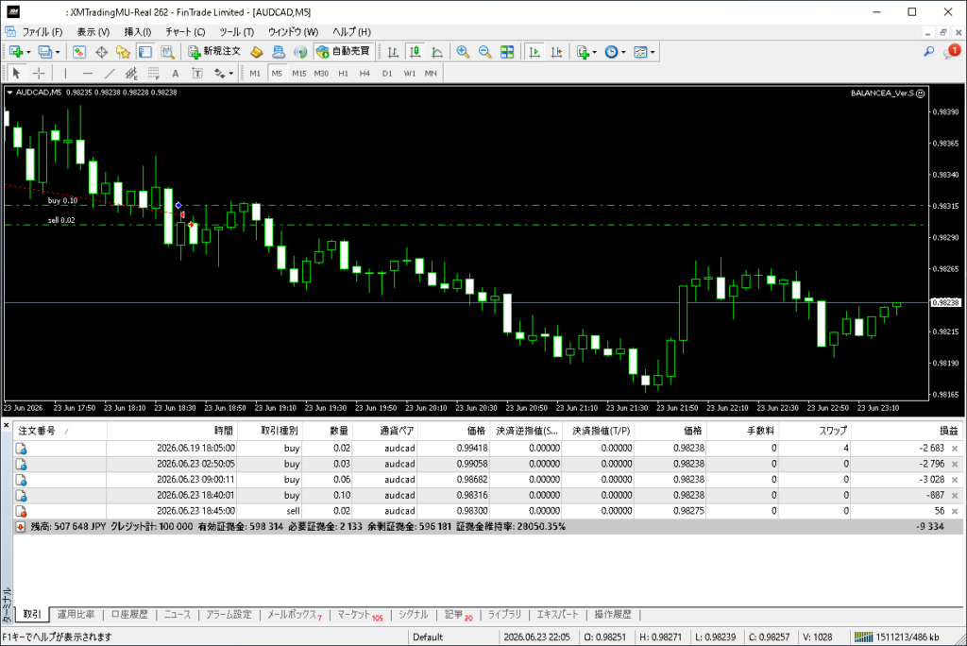Draw a vertical line tool
967x646 pixels.
65,74
